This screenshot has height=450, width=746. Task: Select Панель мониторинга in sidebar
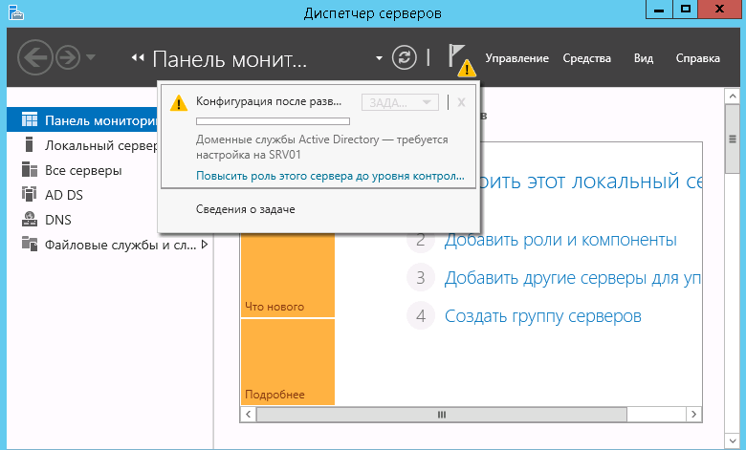82,120
